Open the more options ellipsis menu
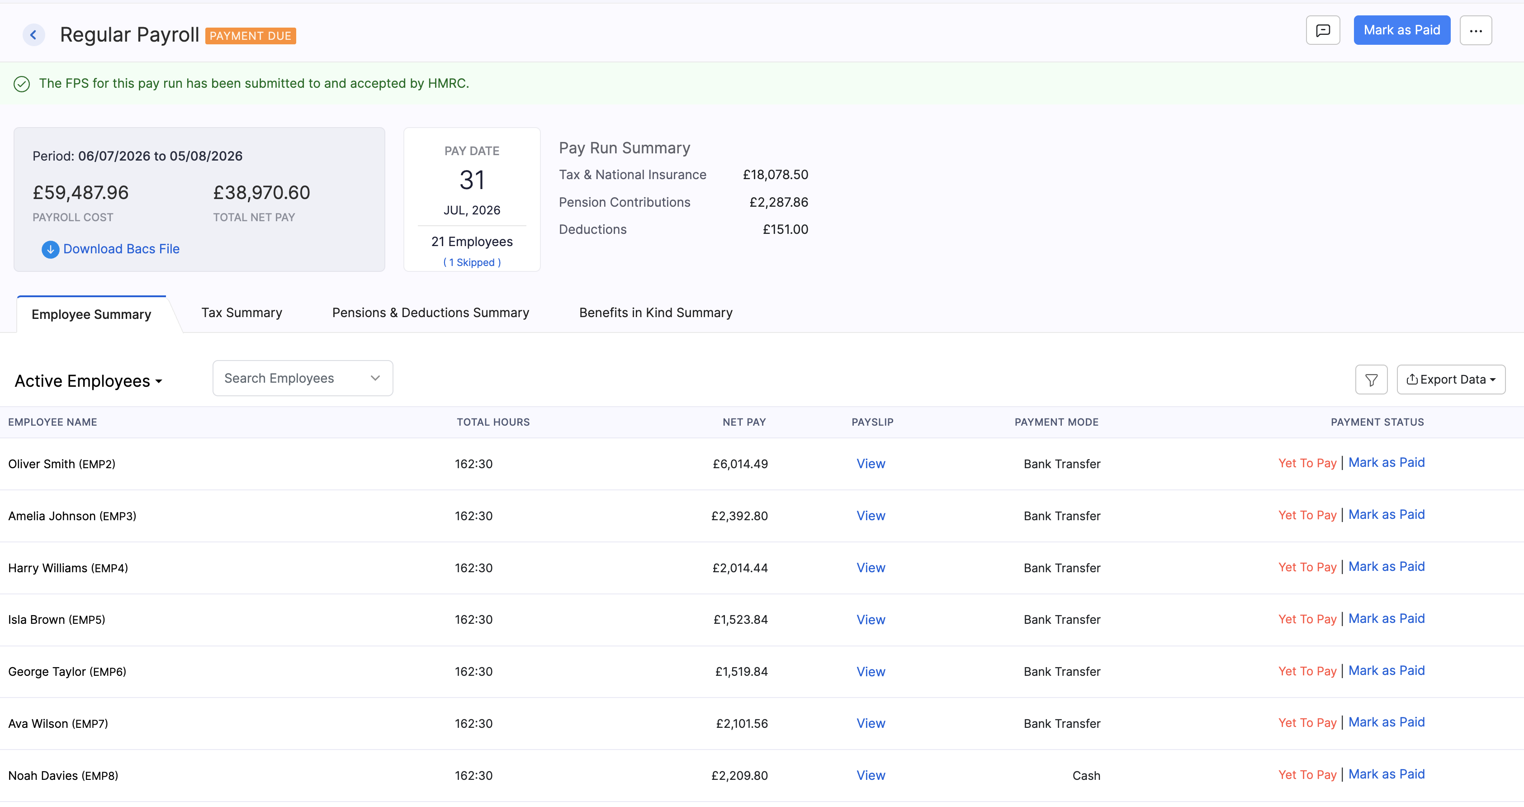This screenshot has width=1524, height=807. point(1476,30)
